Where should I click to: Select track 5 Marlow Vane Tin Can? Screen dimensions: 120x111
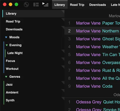[92, 55]
